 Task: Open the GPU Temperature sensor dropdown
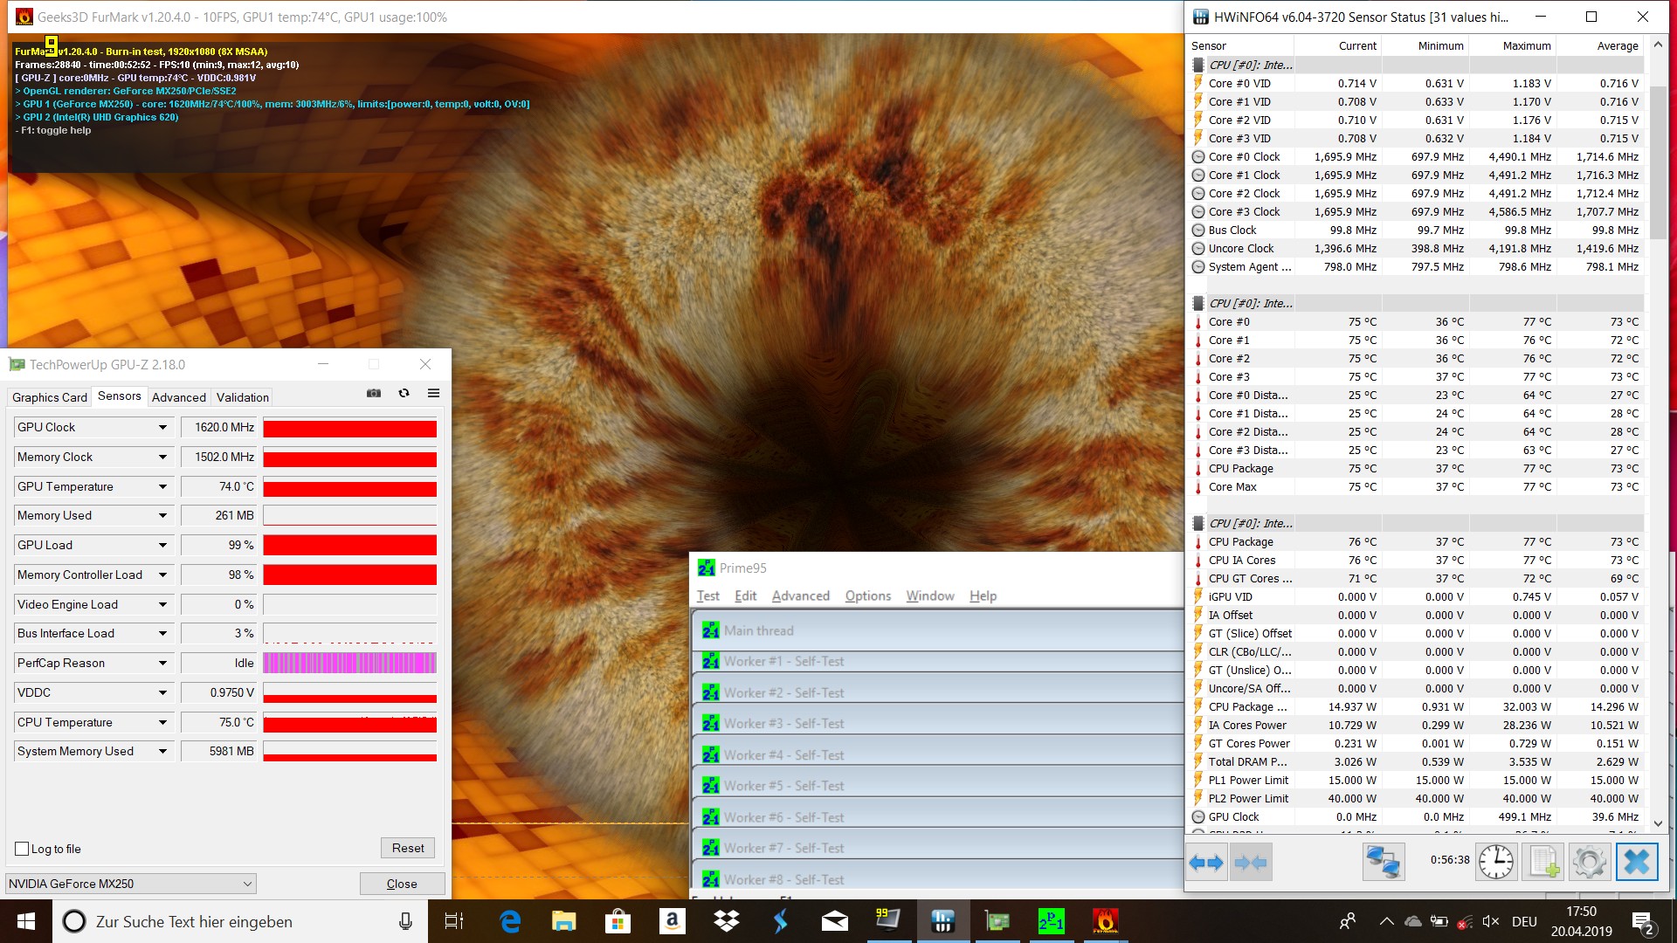(162, 487)
